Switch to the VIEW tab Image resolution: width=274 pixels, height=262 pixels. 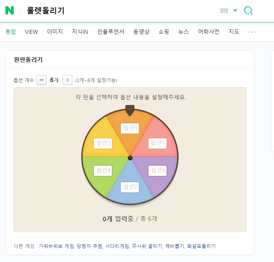(31, 32)
